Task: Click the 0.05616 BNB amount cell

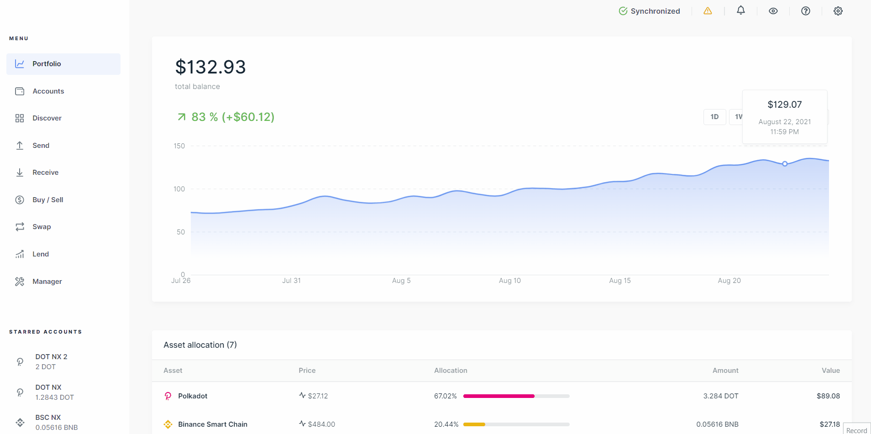Action: [x=717, y=424]
